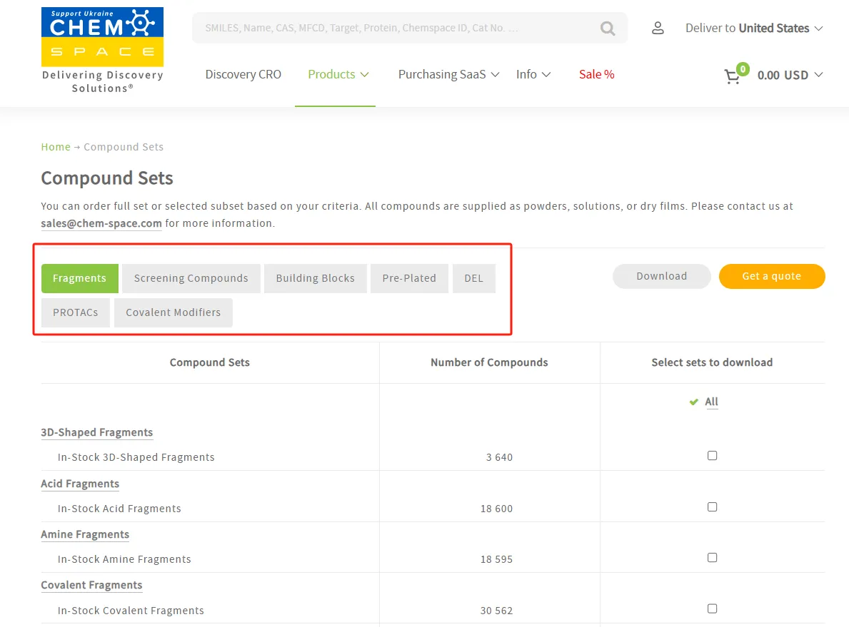Click Compound Sets breadcrumb text
849x627 pixels.
pos(124,147)
